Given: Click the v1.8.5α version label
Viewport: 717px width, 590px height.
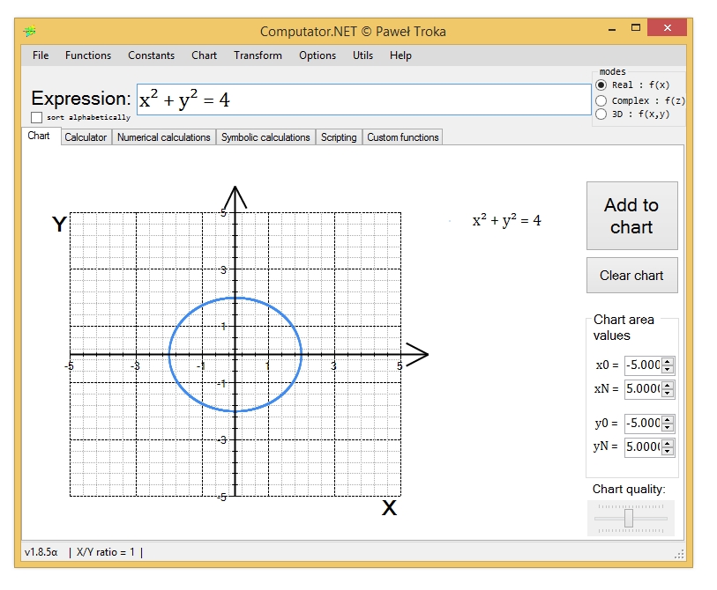Looking at the screenshot, I should (x=41, y=552).
